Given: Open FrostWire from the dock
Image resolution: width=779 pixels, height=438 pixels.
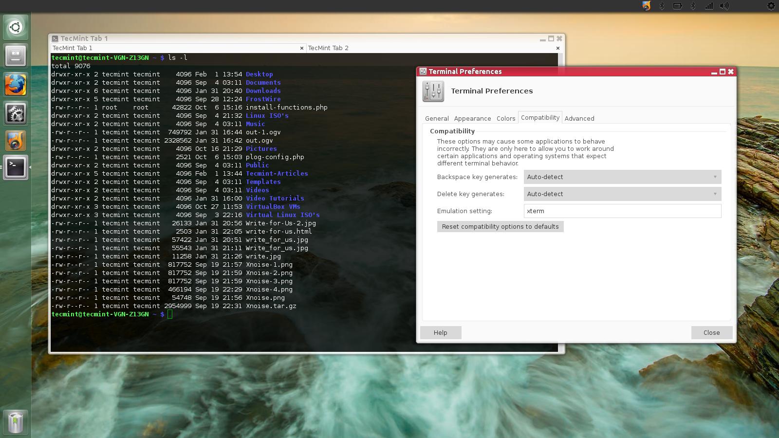Looking at the screenshot, I should click(x=15, y=141).
